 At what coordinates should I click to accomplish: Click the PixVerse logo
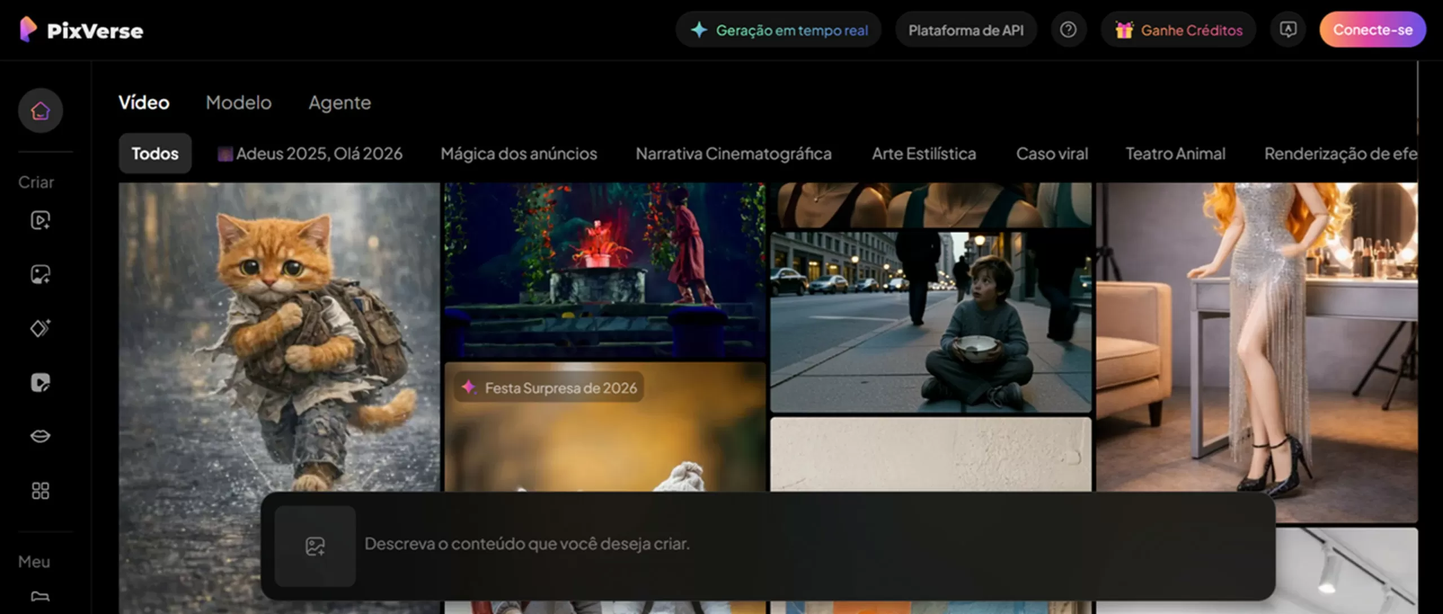(82, 30)
